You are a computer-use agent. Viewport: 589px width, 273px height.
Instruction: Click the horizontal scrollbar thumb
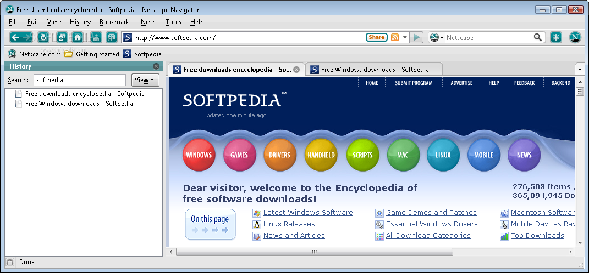coord(315,252)
